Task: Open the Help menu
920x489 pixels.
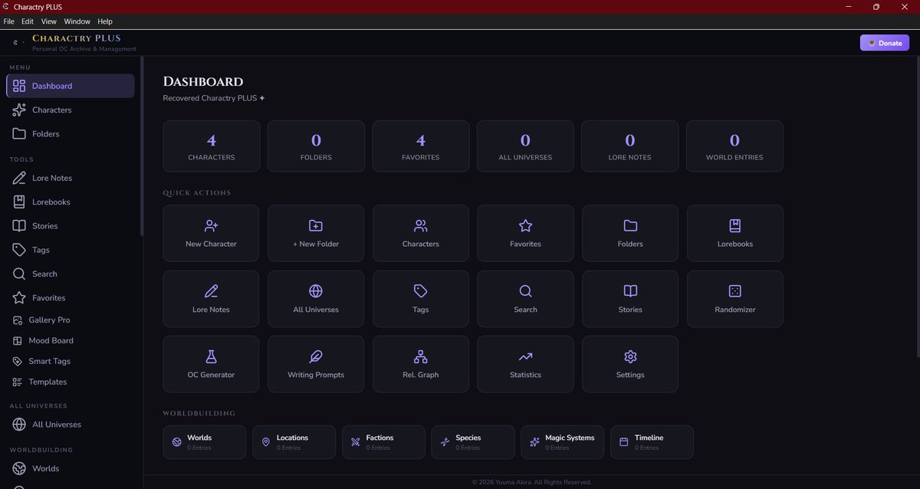Action: coord(105,21)
